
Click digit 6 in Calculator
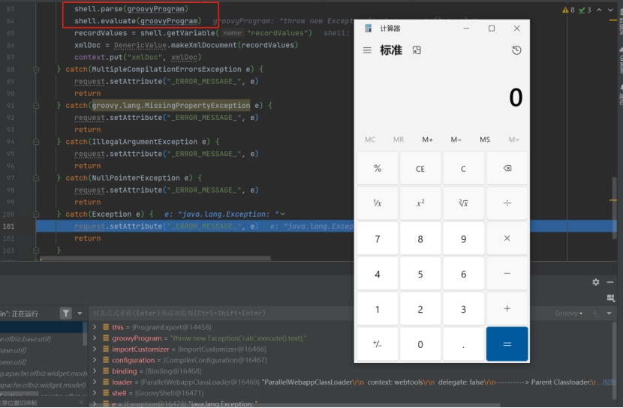(463, 274)
